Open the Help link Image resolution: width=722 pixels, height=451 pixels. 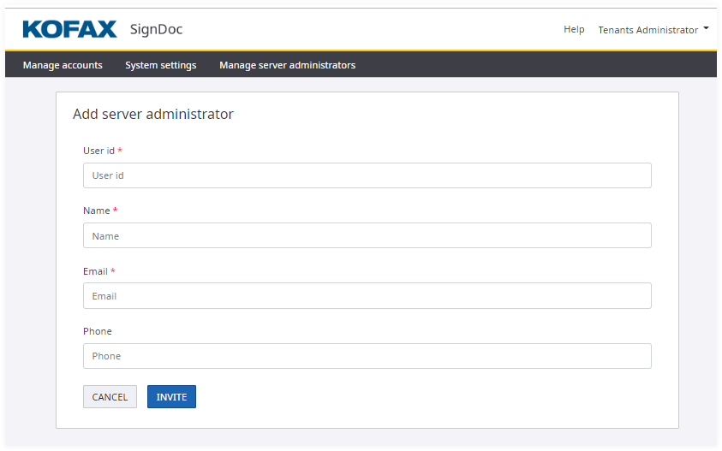[574, 29]
